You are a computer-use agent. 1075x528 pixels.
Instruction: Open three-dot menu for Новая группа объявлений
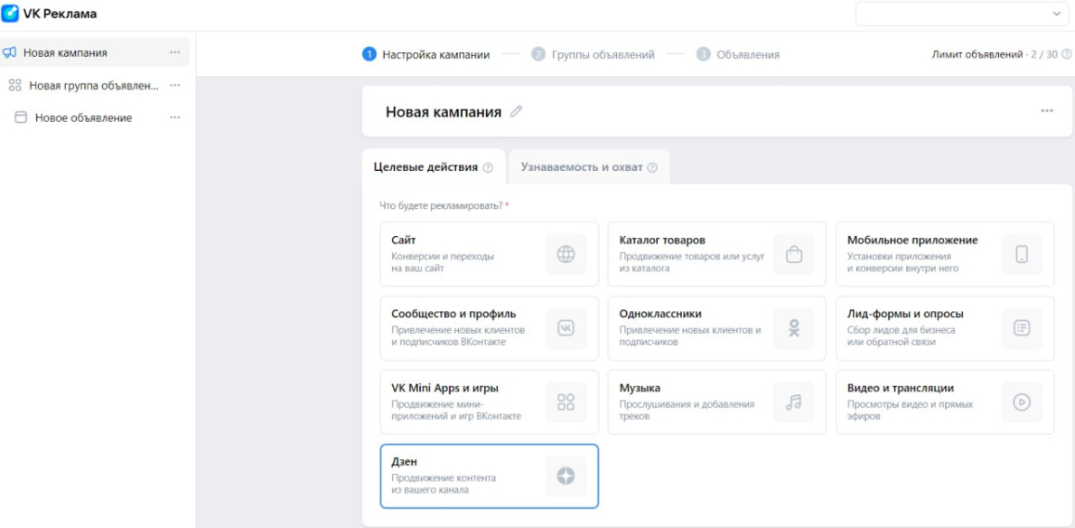(x=175, y=85)
